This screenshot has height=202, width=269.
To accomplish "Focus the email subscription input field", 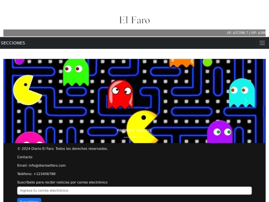I will click(134, 191).
